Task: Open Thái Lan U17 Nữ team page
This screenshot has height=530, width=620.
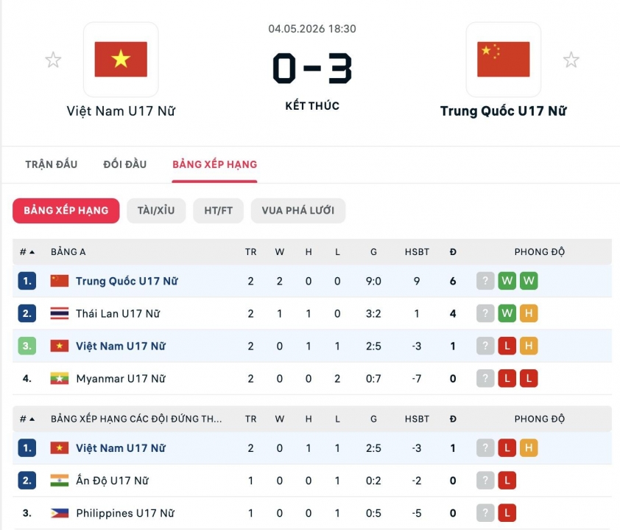Action: [x=118, y=313]
